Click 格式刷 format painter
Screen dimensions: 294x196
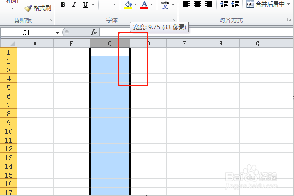(37, 8)
